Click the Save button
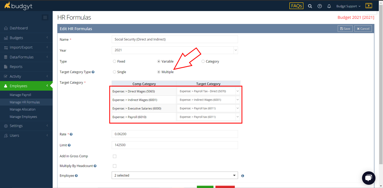Viewport: 383px width, 188px height. point(345,29)
